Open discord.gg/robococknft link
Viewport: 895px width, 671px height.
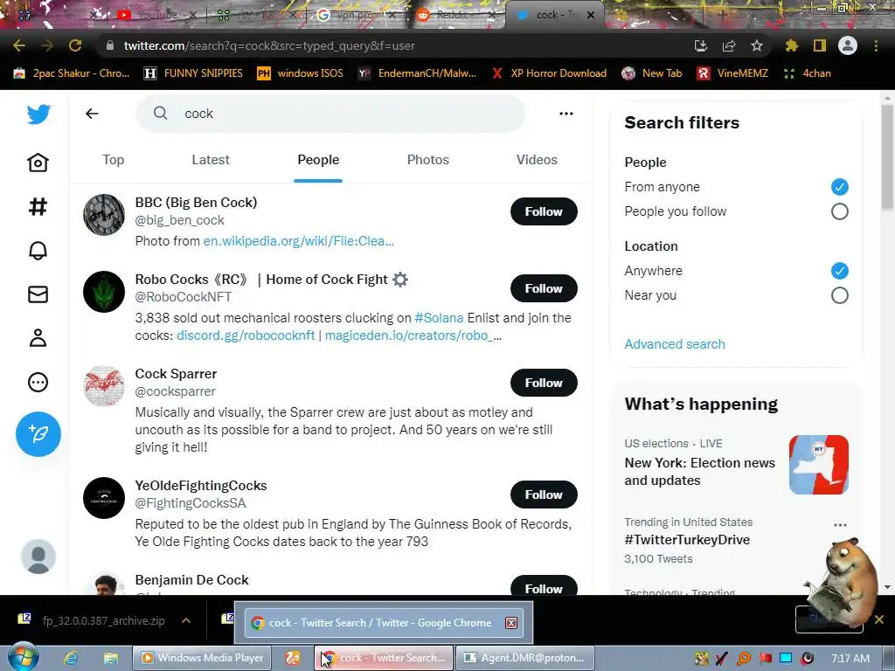coord(246,335)
